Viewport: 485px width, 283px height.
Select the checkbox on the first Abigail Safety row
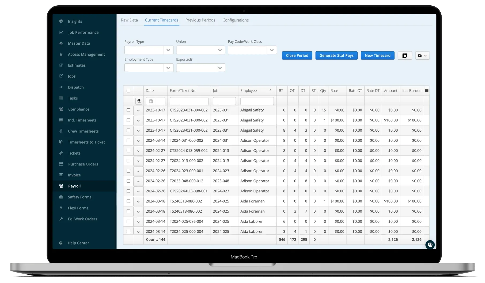[128, 110]
